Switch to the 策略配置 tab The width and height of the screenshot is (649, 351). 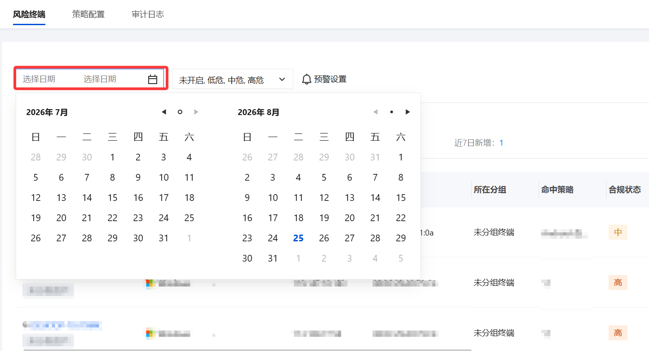(x=88, y=14)
